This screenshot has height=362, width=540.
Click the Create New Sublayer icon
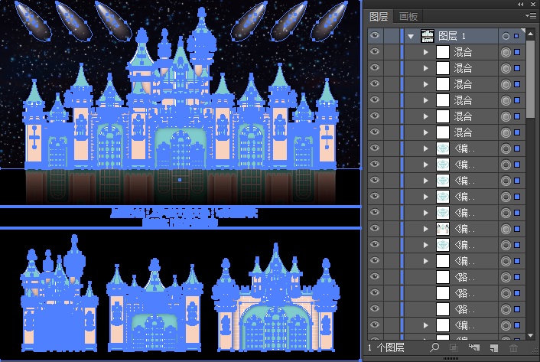474,347
